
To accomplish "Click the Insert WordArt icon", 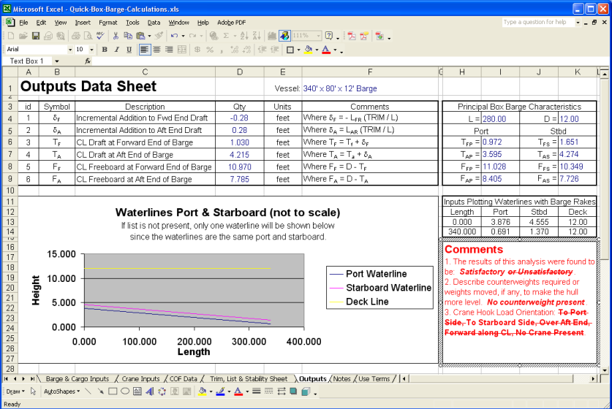I will 149,391.
